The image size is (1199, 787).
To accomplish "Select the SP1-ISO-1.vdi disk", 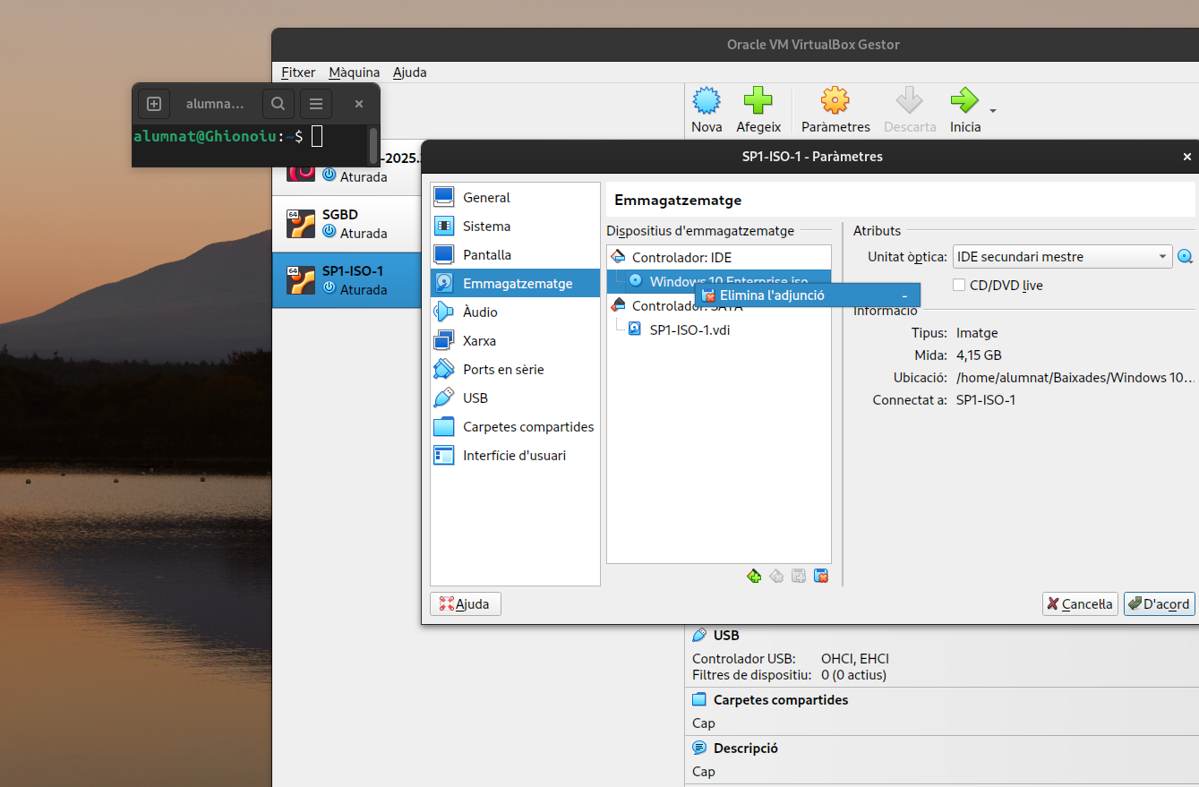I will tap(689, 329).
